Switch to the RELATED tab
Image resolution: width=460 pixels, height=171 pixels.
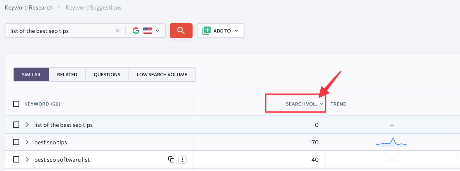67,74
